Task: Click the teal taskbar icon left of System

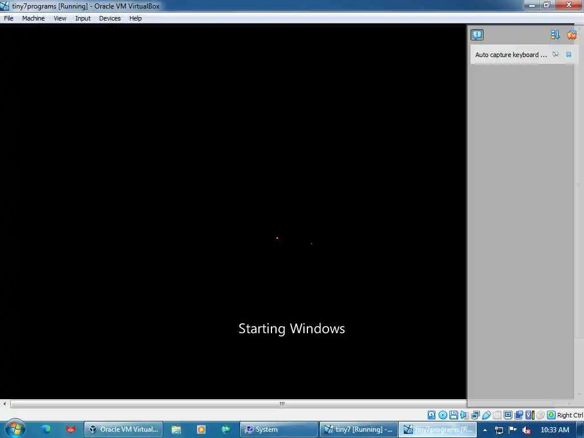Action: coord(226,429)
